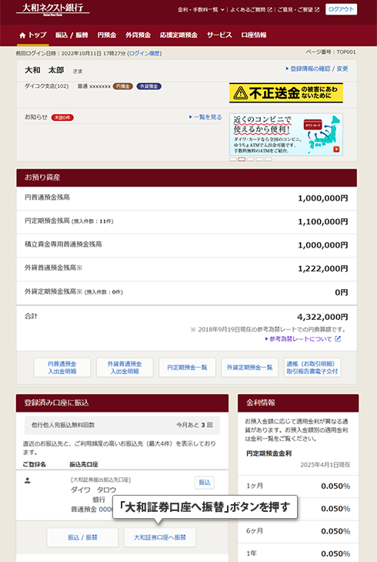The width and height of the screenshot is (377, 562).
Task: Click the 外貨定期預金残高 0円 amount
Action: click(342, 292)
